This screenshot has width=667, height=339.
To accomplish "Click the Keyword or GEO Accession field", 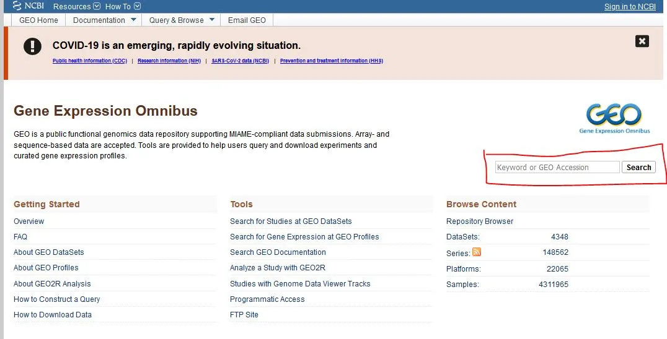I will point(557,167).
